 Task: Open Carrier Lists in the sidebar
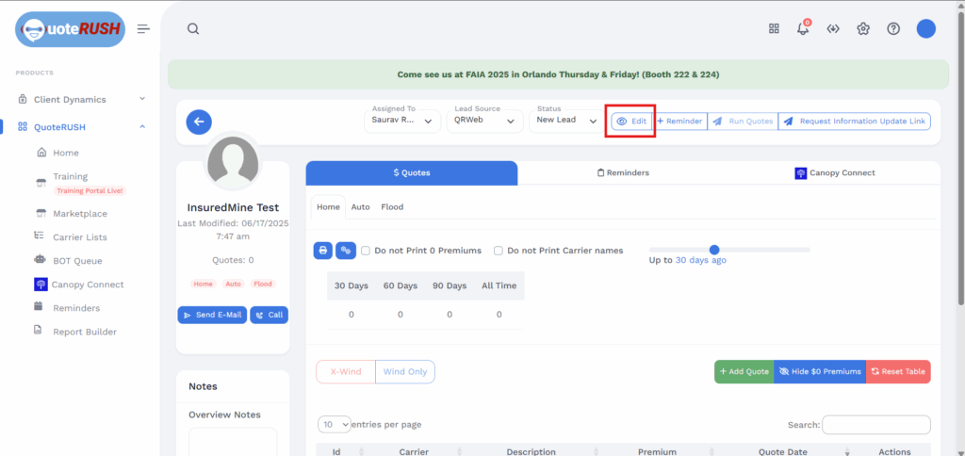(x=80, y=236)
